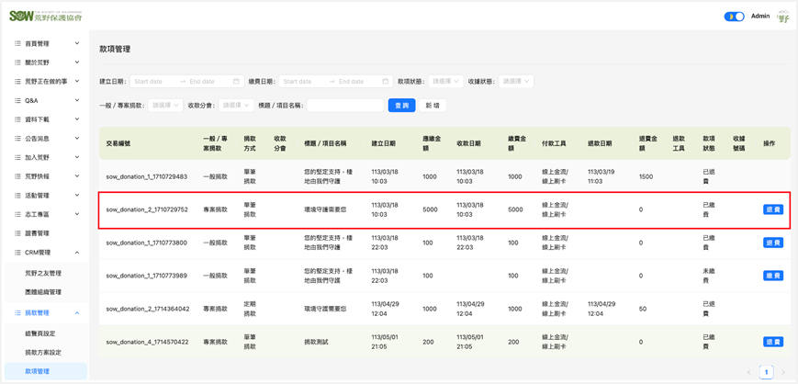
Task: Click the SOW 荒野保護協會 logo
Action: [44, 16]
